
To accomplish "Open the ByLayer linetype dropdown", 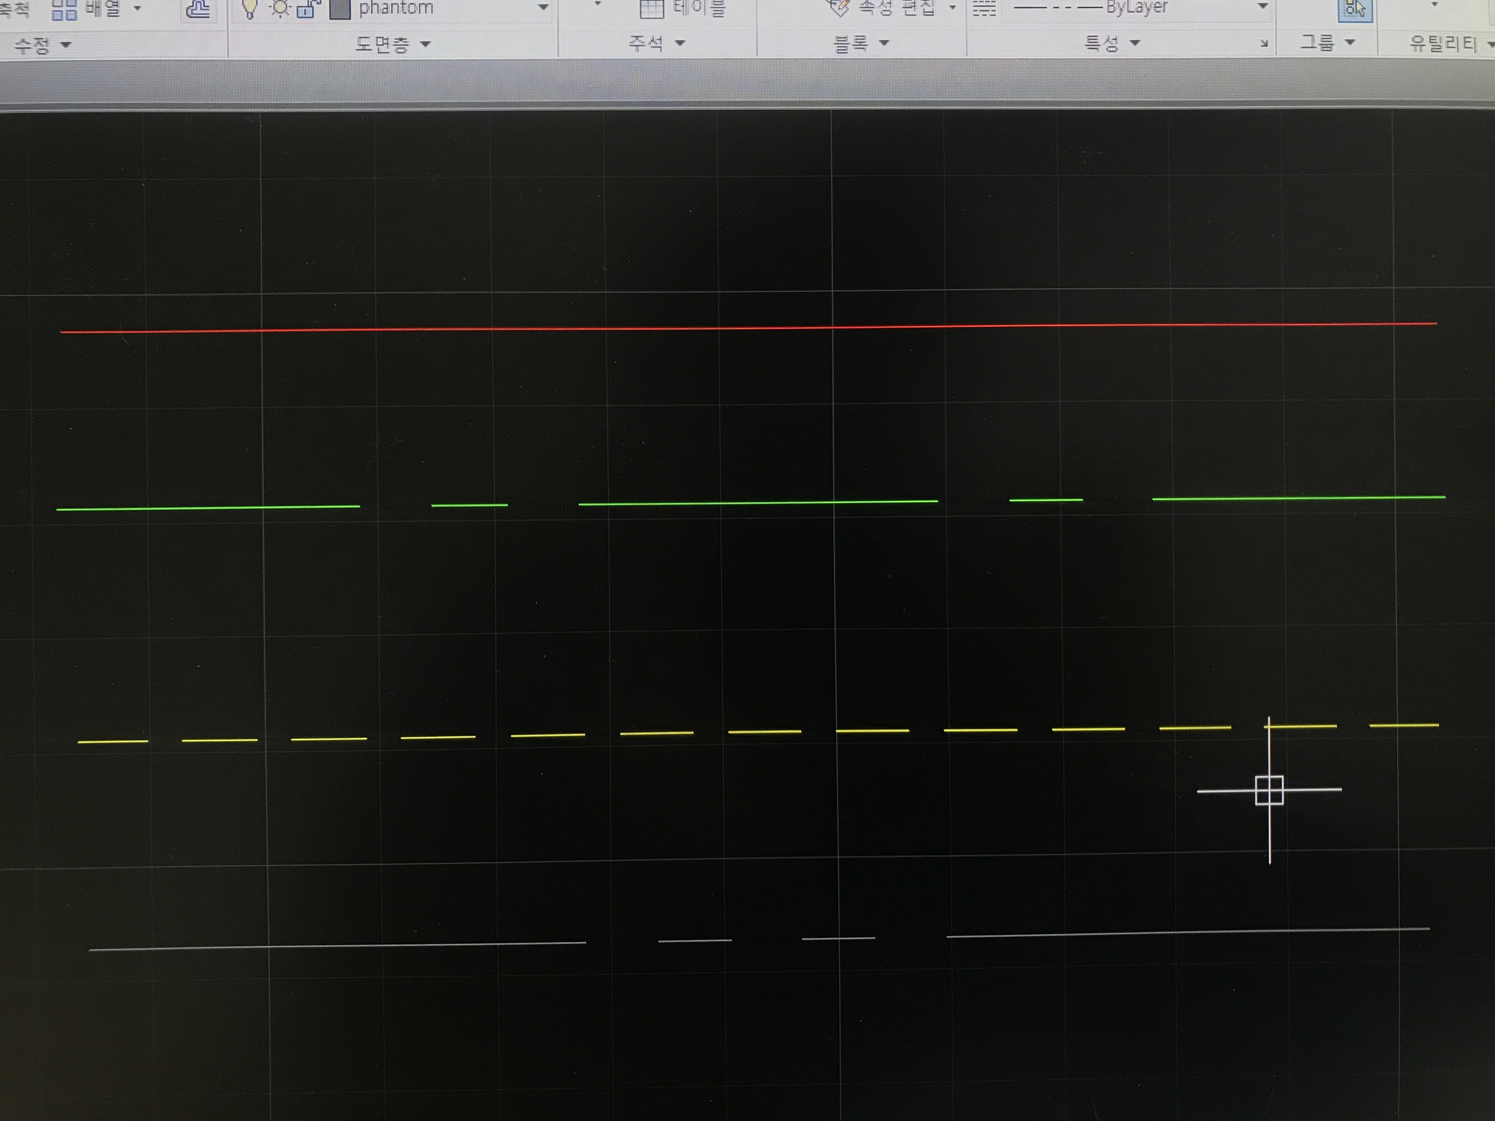I will [1262, 6].
